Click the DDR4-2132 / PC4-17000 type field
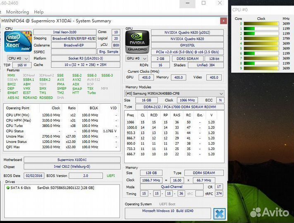294x223 pixels. (x=180, y=107)
